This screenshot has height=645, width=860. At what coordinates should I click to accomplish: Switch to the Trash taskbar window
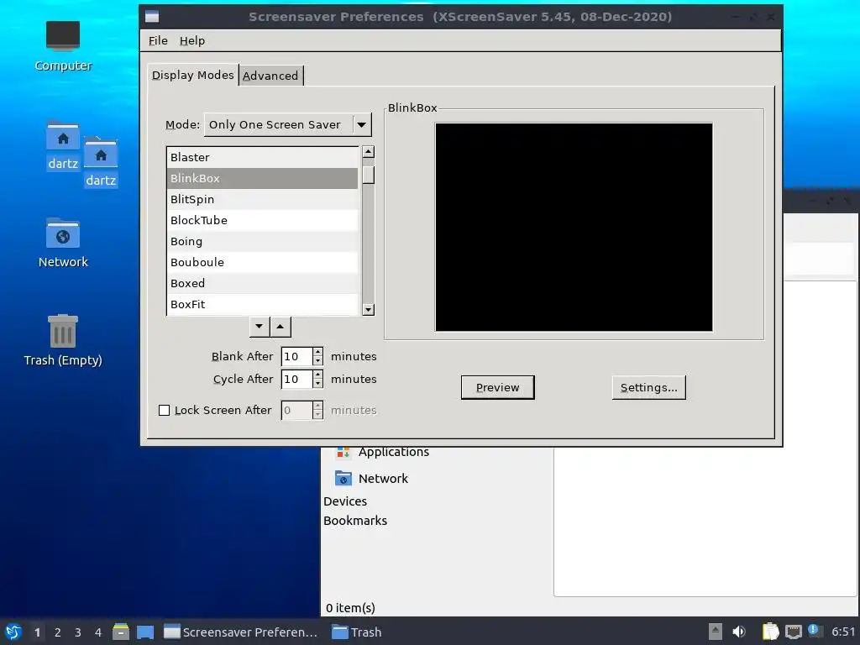pos(356,632)
